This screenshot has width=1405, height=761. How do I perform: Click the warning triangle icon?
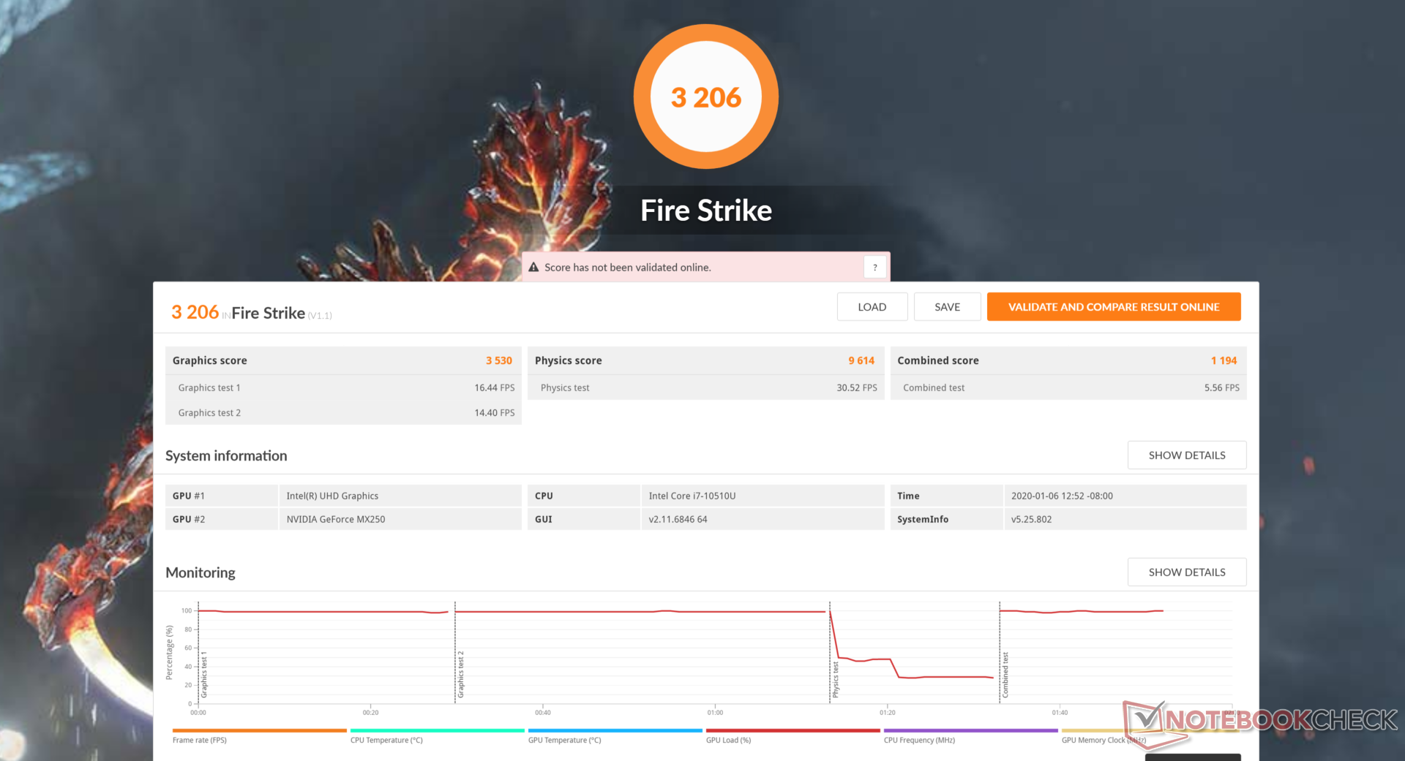tap(533, 268)
